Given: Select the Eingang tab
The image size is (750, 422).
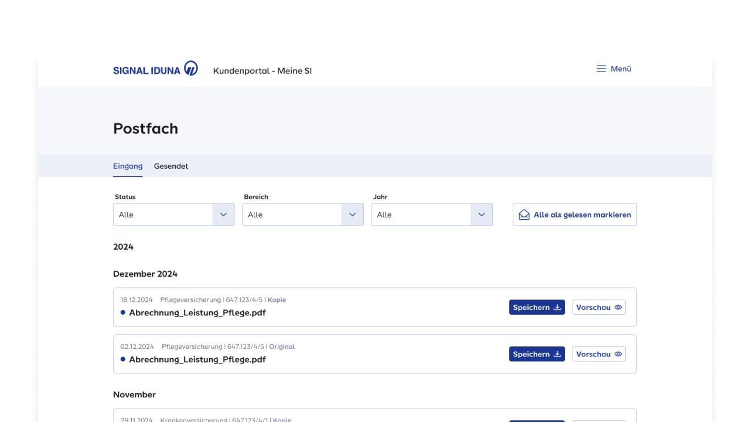Looking at the screenshot, I should point(128,166).
